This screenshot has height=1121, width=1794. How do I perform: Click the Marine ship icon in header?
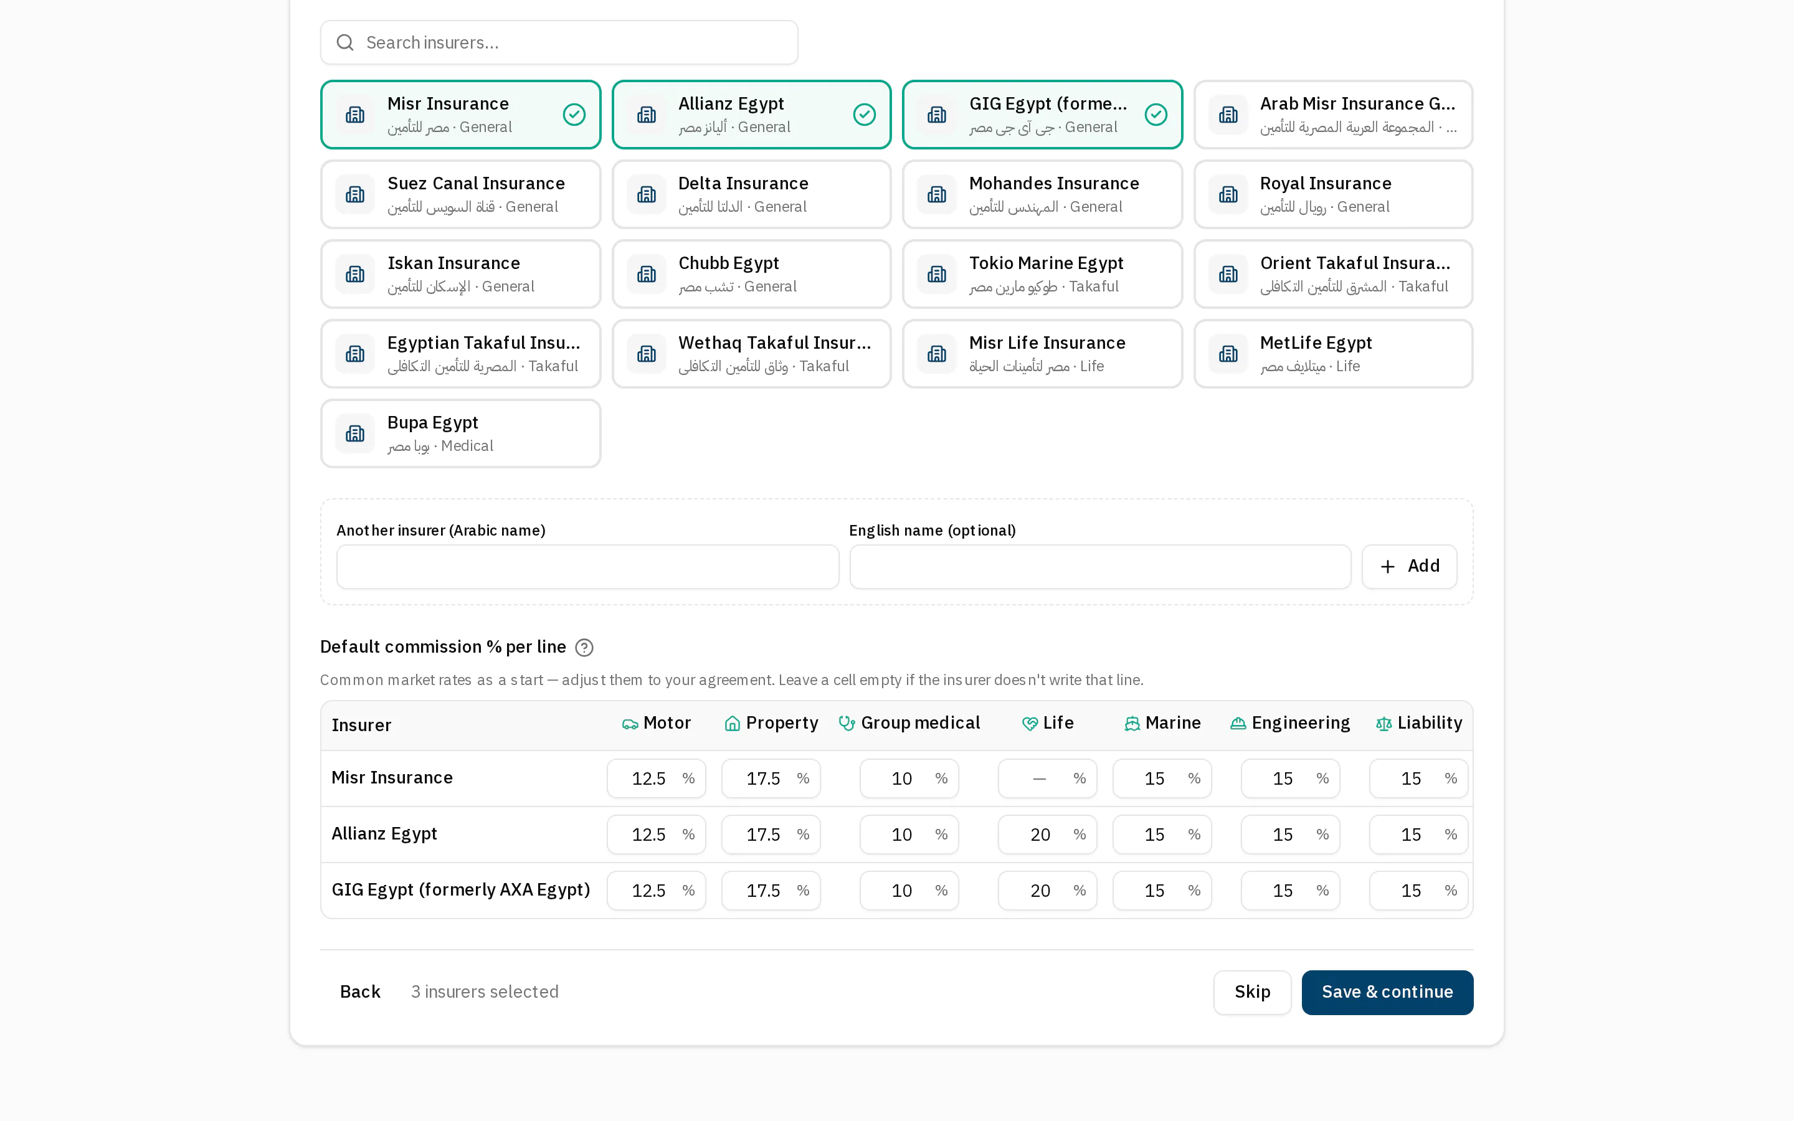pos(1132,724)
